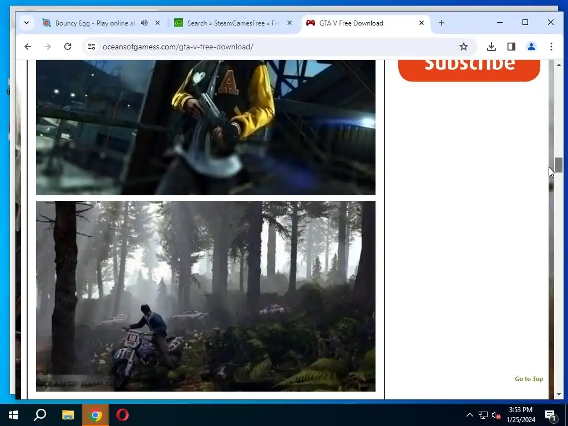568x426 pixels.
Task: Close the Bouncy Egg tab
Action: 158,23
